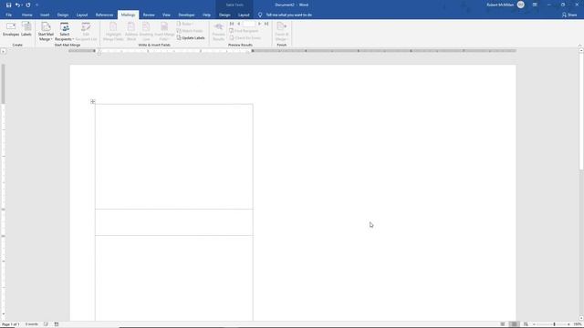Insert a Greeting Line field

pos(146,32)
